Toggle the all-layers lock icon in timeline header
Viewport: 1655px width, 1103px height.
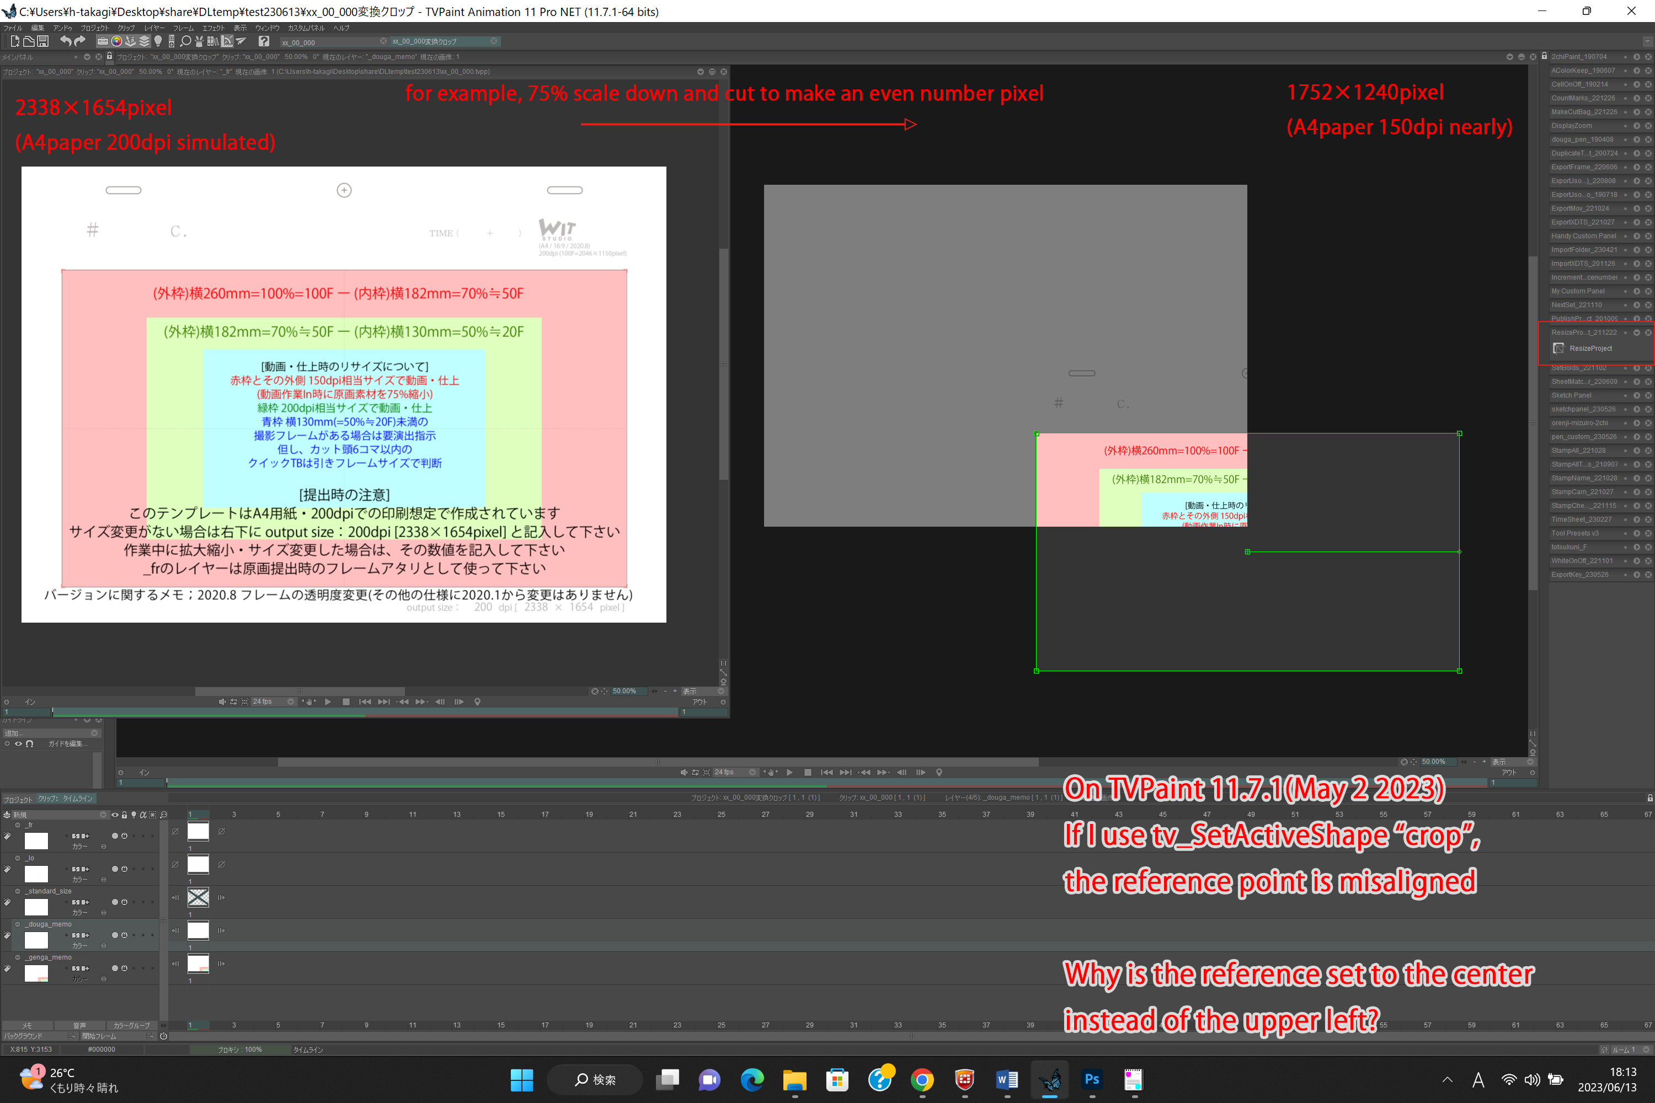pos(125,815)
